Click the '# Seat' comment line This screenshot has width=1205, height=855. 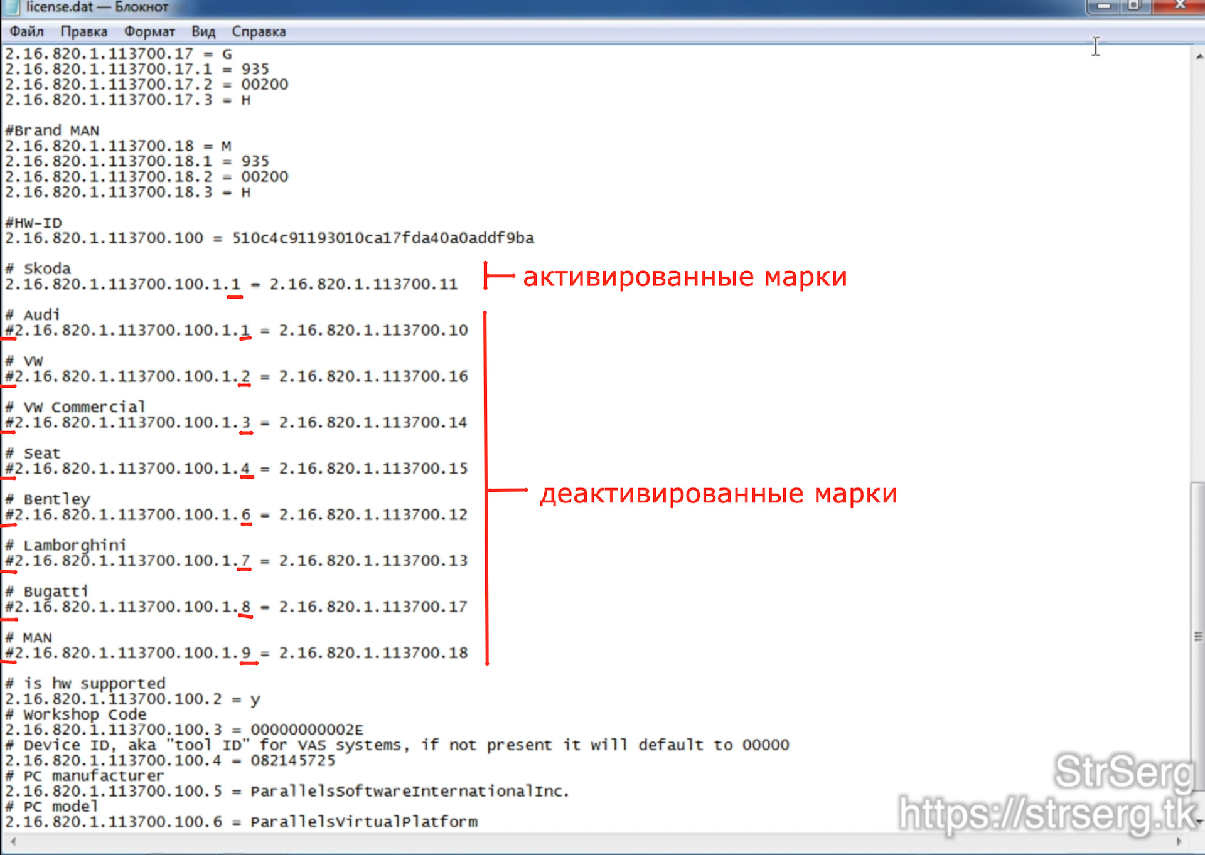(33, 453)
